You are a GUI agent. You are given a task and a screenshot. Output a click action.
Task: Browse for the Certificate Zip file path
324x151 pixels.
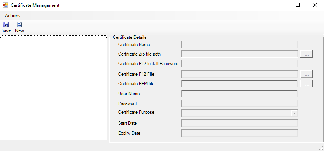coord(306,54)
